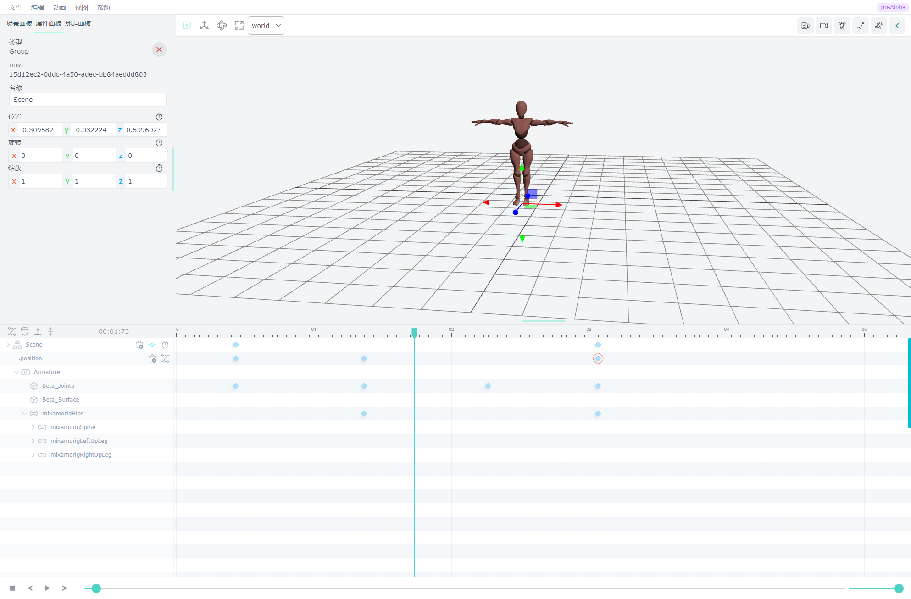
Task: Toggle the position keyframe stopwatch
Action: pos(159,117)
